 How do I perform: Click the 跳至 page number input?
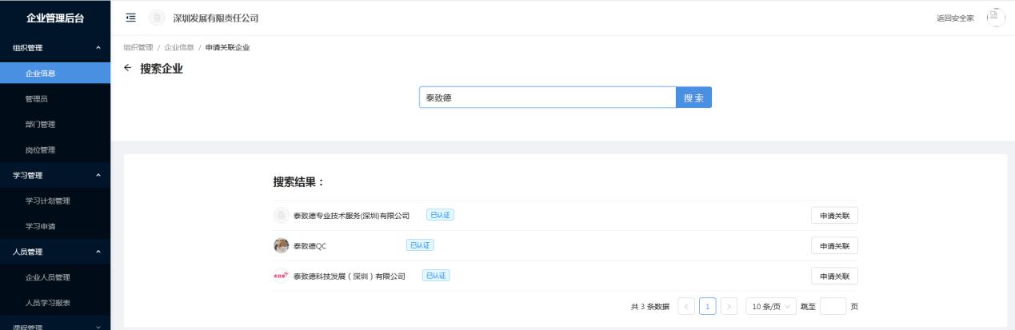(x=833, y=306)
